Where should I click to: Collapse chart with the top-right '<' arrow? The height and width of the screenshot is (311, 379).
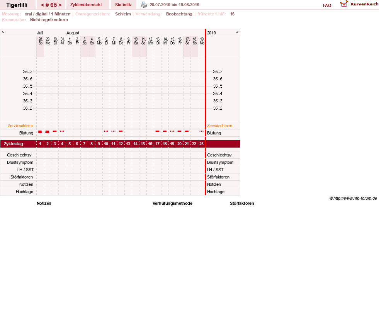click(237, 32)
